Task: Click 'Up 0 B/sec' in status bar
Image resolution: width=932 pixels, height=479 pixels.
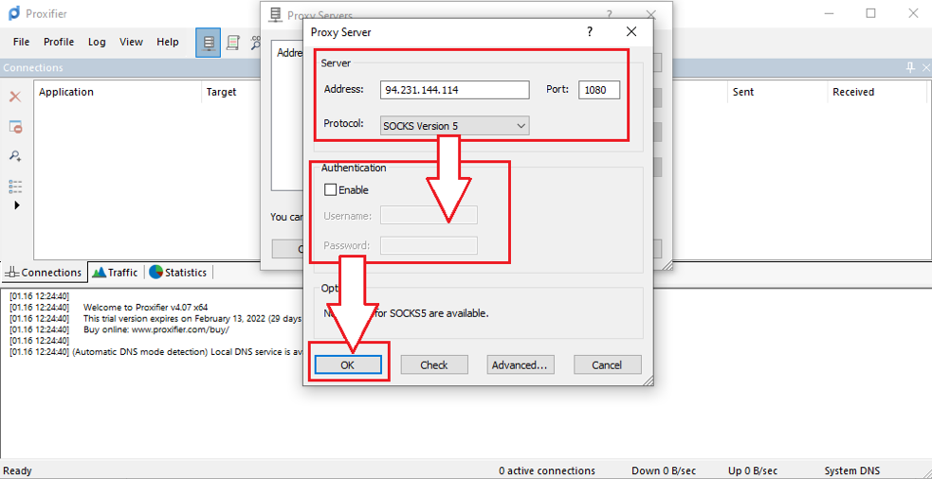Action: coord(753,470)
